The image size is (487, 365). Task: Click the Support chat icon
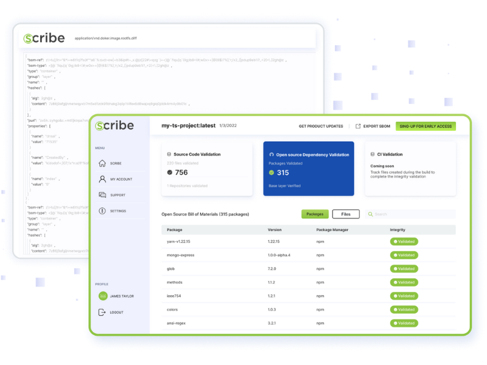(x=102, y=194)
